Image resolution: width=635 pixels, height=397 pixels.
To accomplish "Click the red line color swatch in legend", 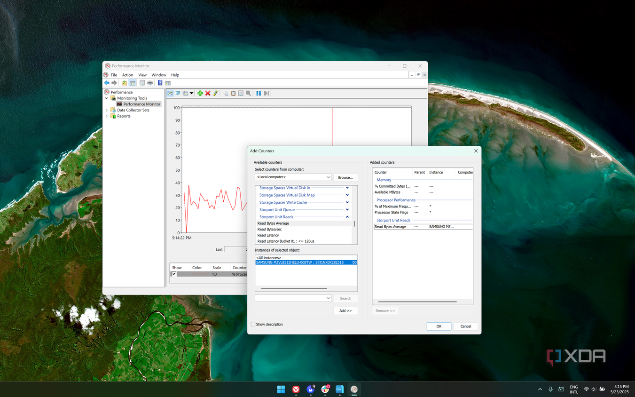I will coord(201,274).
